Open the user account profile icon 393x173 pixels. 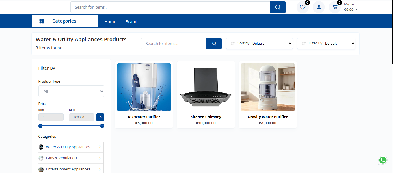pos(319,7)
